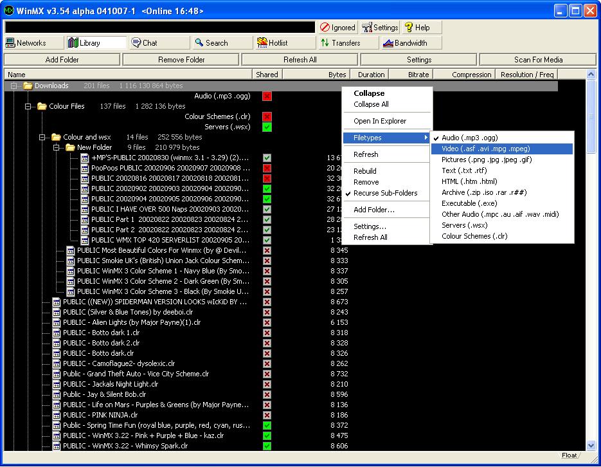Choose Rebuild from the context menu

click(387, 171)
